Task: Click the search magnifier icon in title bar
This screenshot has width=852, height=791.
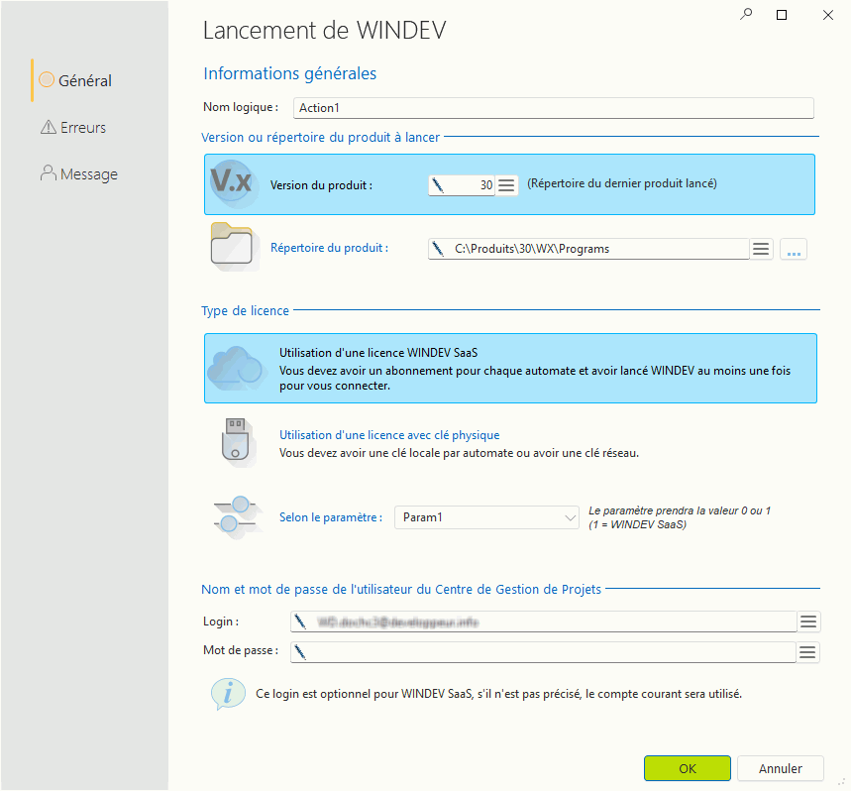Action: (x=746, y=14)
